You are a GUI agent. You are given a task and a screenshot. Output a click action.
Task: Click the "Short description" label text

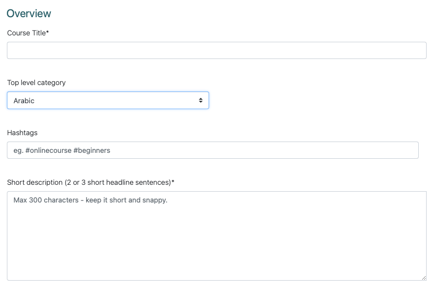click(x=34, y=182)
